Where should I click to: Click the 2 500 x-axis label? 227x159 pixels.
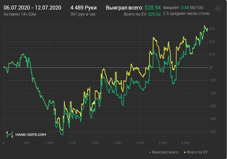click(117, 143)
